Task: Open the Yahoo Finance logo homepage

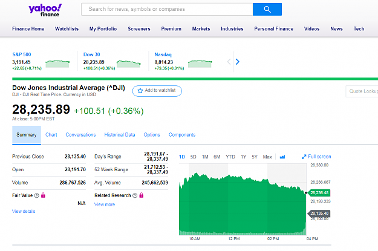Action: pyautogui.click(x=45, y=10)
